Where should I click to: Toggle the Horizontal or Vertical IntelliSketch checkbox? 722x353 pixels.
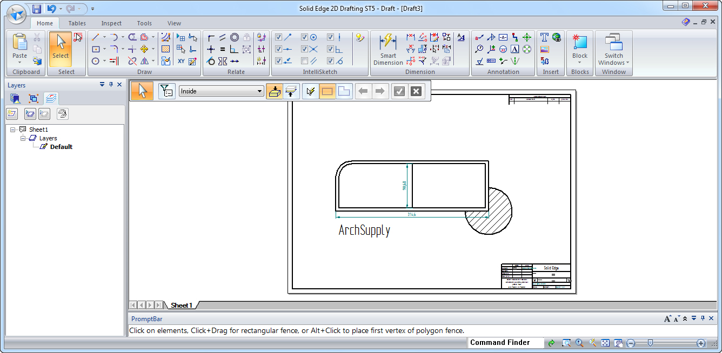[330, 37]
